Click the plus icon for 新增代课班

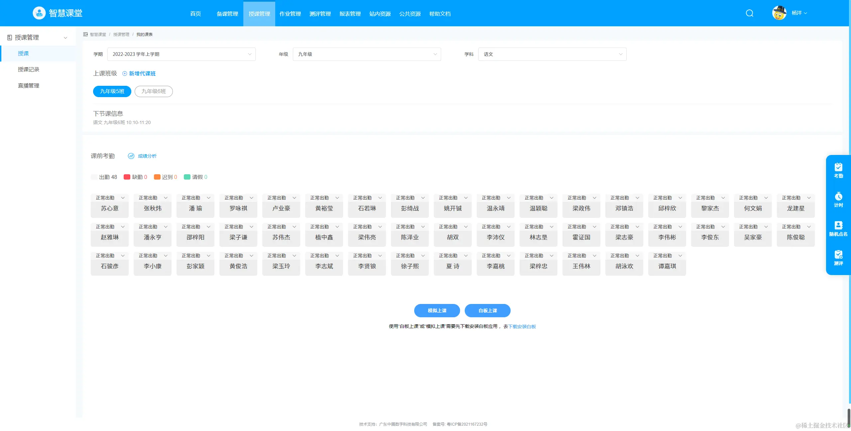[x=125, y=73]
